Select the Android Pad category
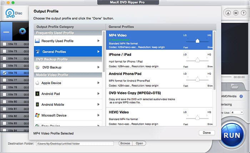 [x=68, y=94]
